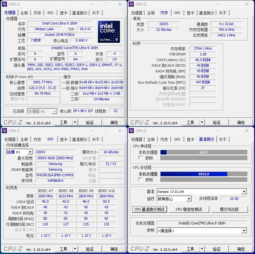Image resolution: width=255 pixels, height=254 pixels.
Task: Click 核心电压 value 0.690 V
Action: 81,40
